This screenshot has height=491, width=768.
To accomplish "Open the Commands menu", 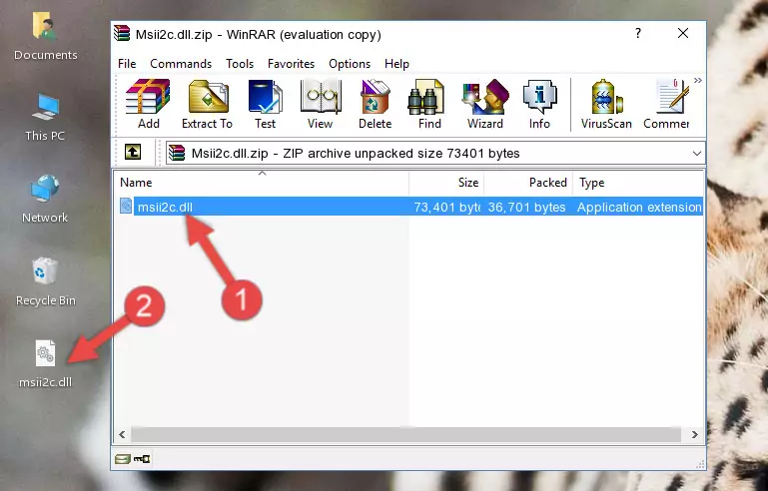I will click(x=181, y=64).
